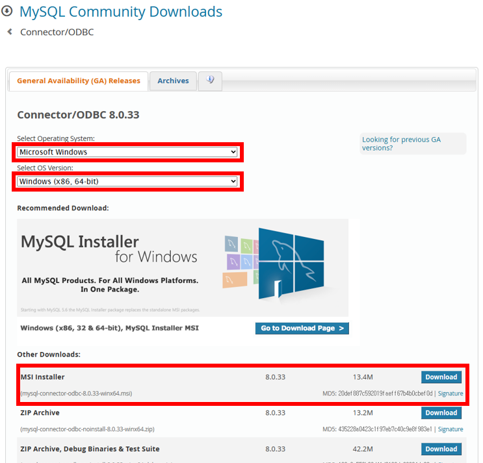Image resolution: width=483 pixels, height=463 pixels.
Task: Open the Select Operating System dropdown
Action: (x=127, y=152)
